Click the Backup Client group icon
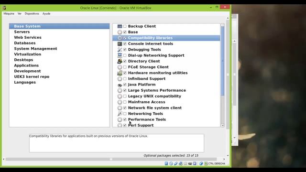 [120, 26]
